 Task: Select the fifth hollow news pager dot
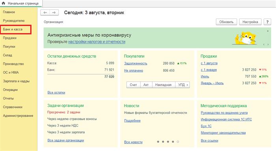[178, 142]
